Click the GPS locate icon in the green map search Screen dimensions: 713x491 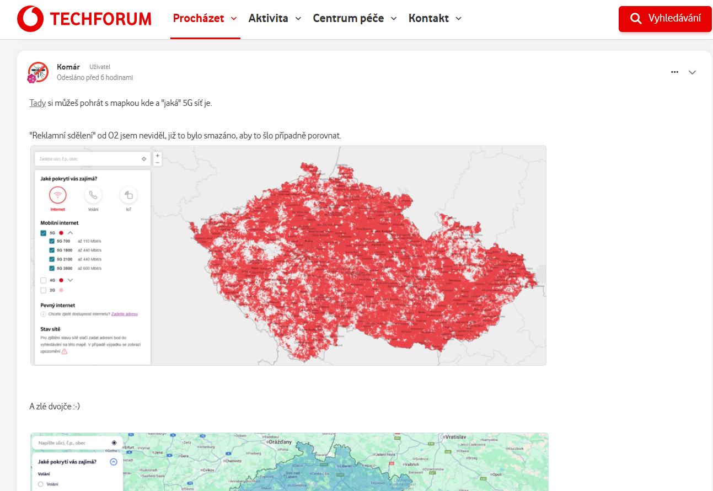(114, 442)
